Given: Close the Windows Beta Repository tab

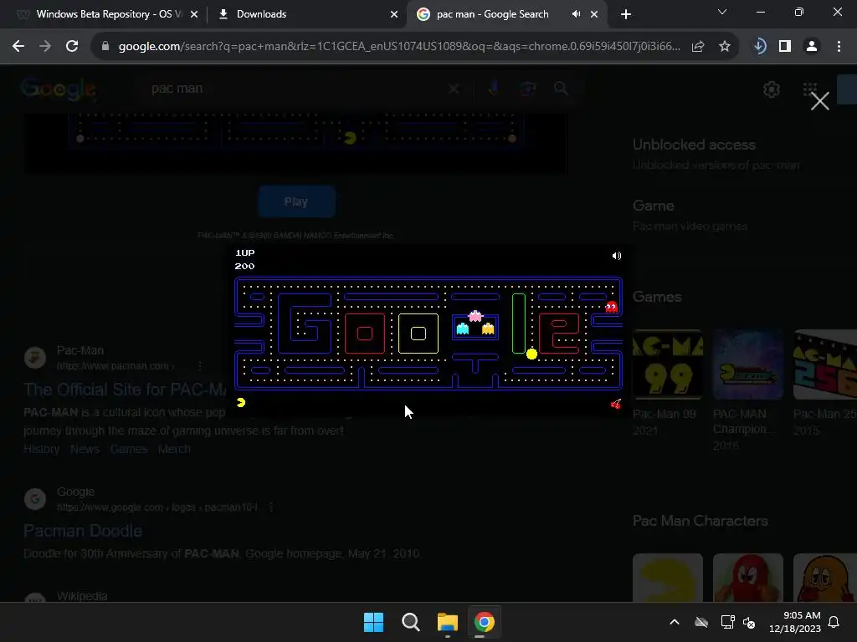Looking at the screenshot, I should tap(194, 14).
